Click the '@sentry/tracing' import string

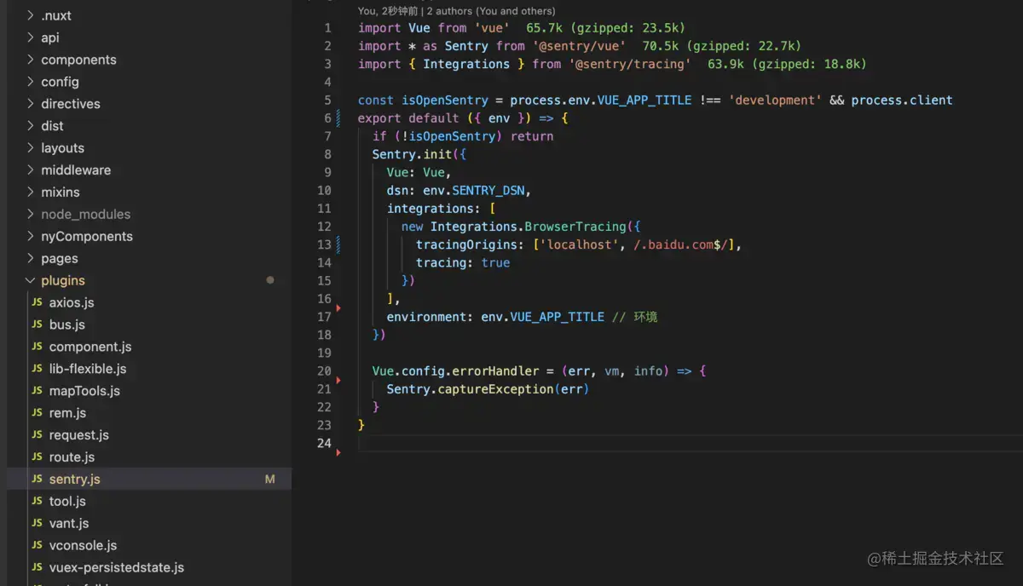[x=631, y=64]
